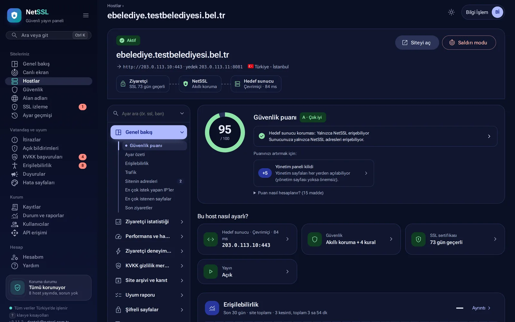Open Canlı ekran from sidebar
Screen dimensions: 515x322
pos(49,72)
